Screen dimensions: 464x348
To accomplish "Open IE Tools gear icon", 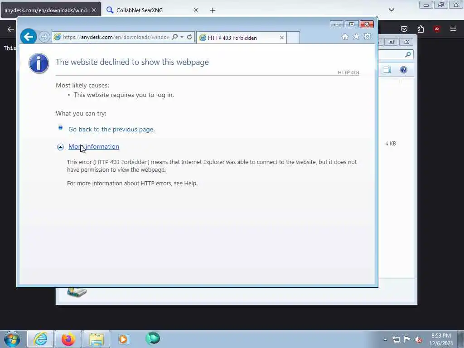I will tap(367, 36).
